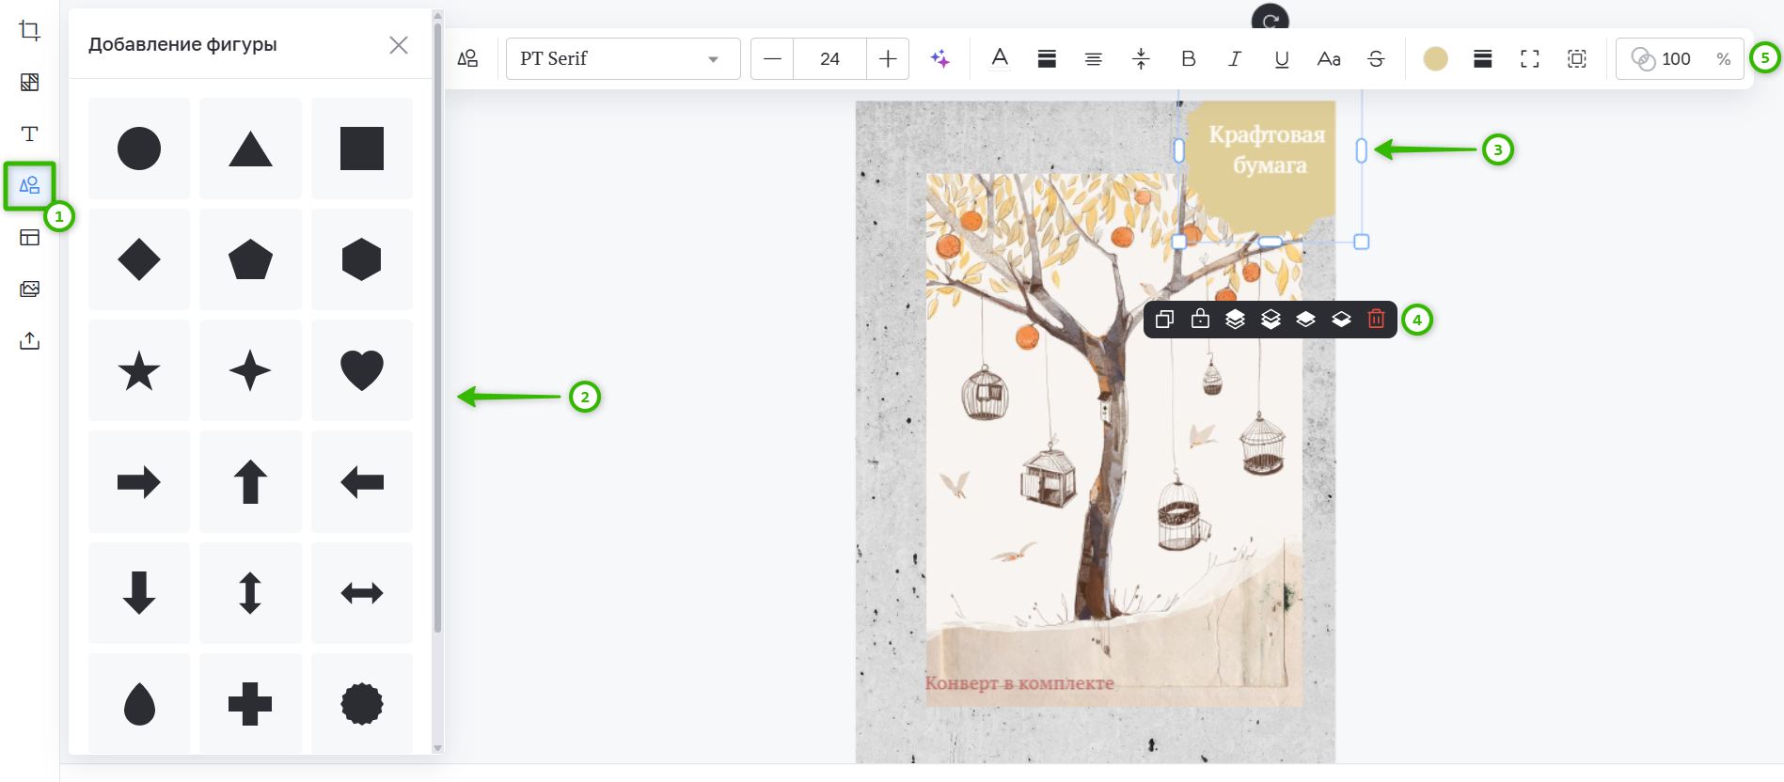The width and height of the screenshot is (1784, 782).
Task: Decrease font size with minus button
Action: (x=772, y=59)
